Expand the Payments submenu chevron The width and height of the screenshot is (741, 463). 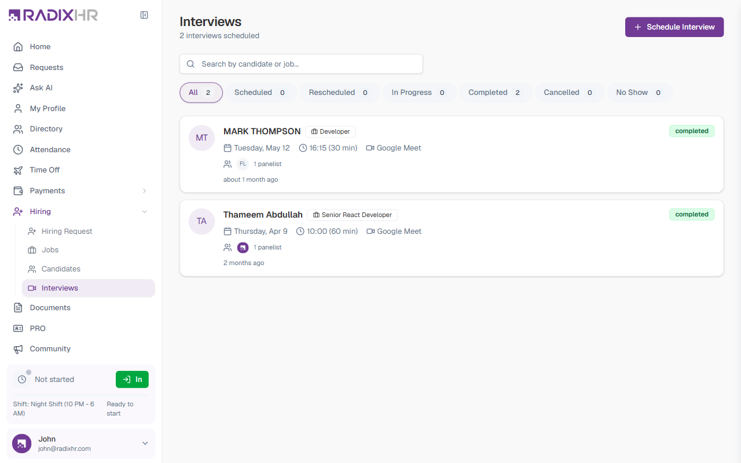[144, 190]
